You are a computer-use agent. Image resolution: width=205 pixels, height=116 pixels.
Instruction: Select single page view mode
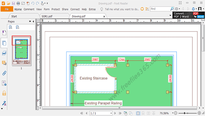(x=138, y=113)
